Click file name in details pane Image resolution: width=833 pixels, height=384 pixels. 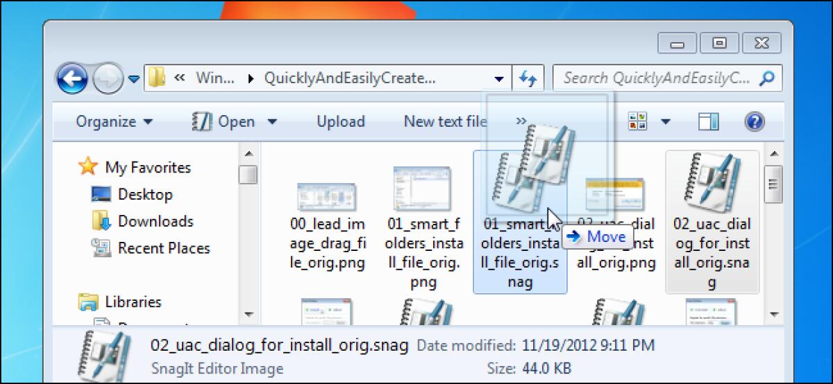(x=280, y=345)
